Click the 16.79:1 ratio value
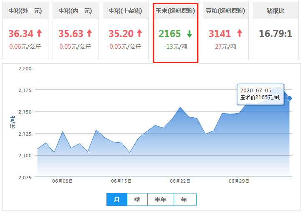303x213 pixels. click(275, 33)
